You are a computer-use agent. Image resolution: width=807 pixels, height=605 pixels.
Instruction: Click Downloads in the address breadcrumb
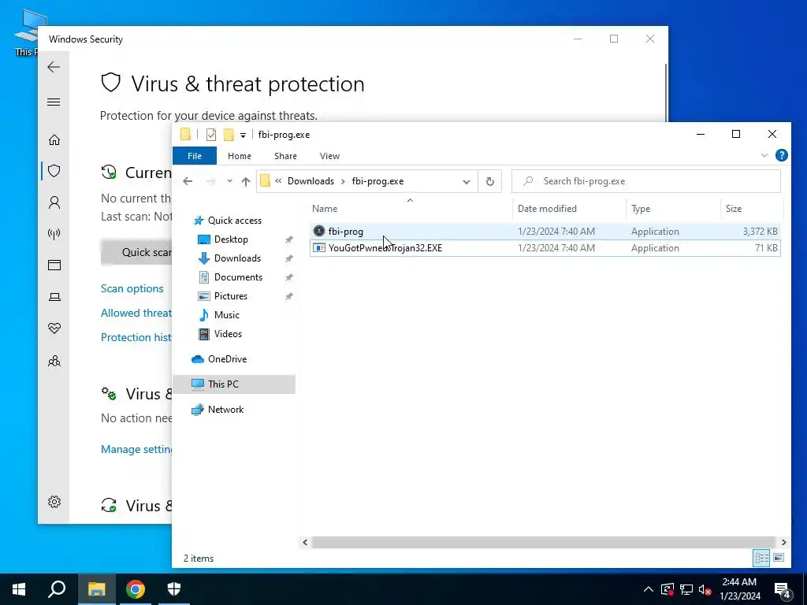point(311,181)
